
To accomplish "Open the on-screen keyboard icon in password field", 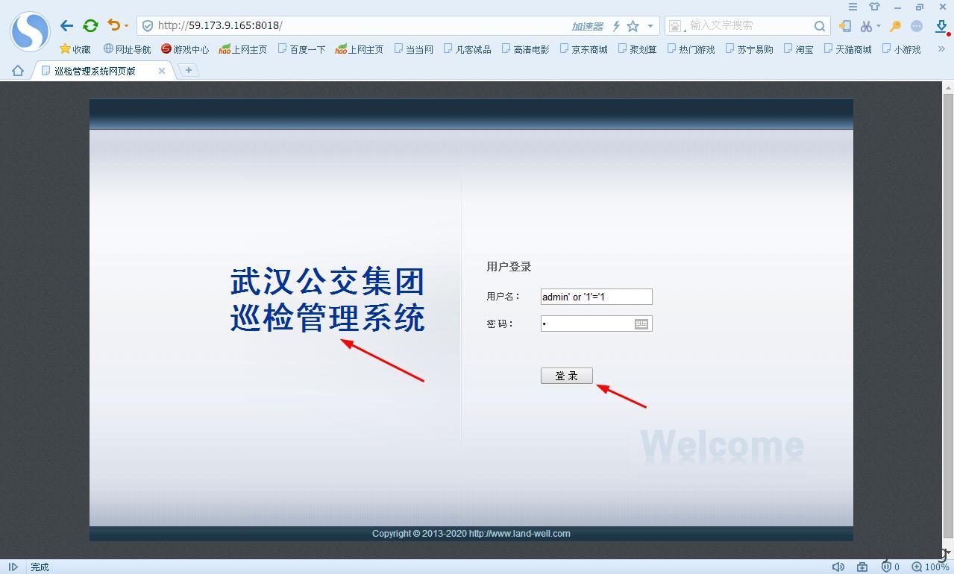I will 641,324.
